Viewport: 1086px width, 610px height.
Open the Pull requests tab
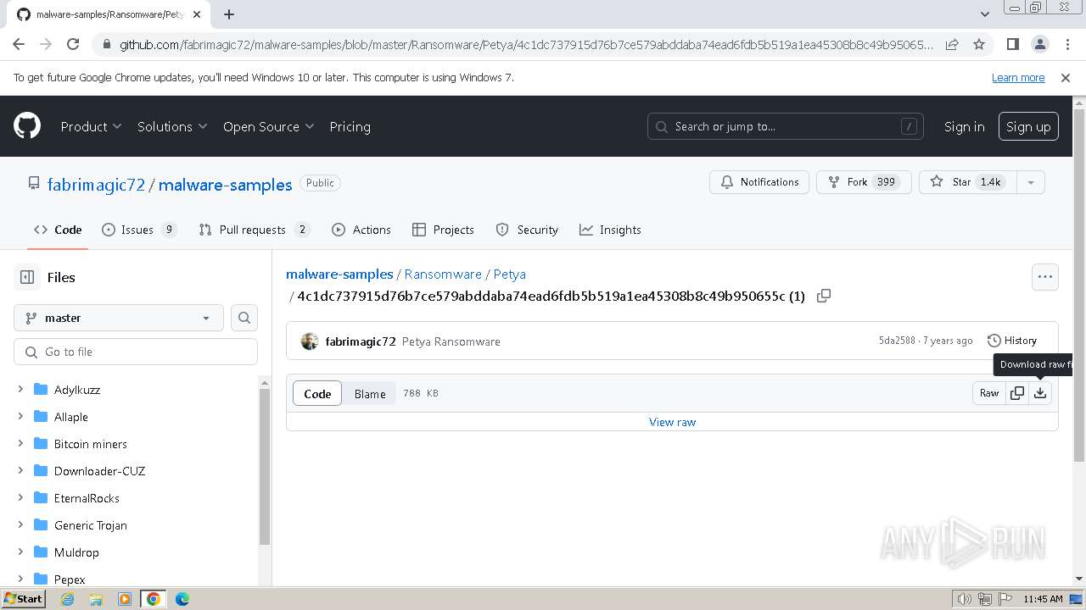click(x=255, y=230)
